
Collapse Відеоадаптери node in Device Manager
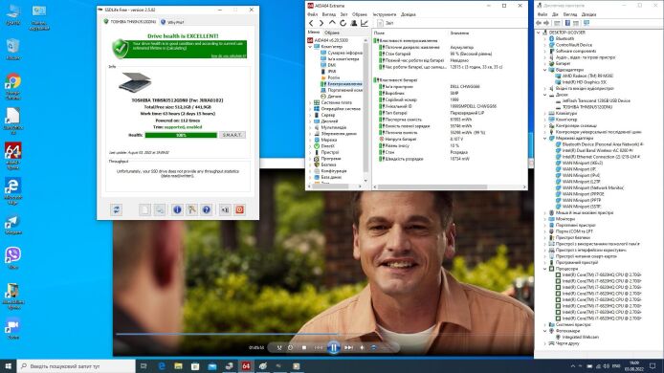point(545,70)
